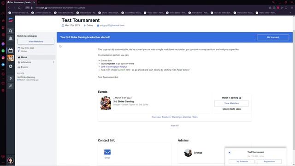Click View Matches button in left sidebar
This screenshot has height=166, width=295.
[x=36, y=41]
